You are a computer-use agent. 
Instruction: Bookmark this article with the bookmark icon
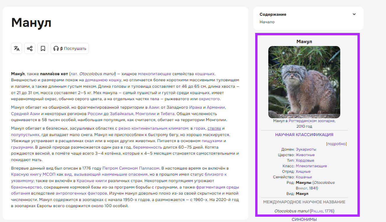pos(43,48)
